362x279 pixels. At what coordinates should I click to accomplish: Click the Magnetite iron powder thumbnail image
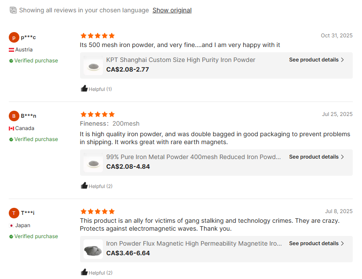tap(93, 250)
